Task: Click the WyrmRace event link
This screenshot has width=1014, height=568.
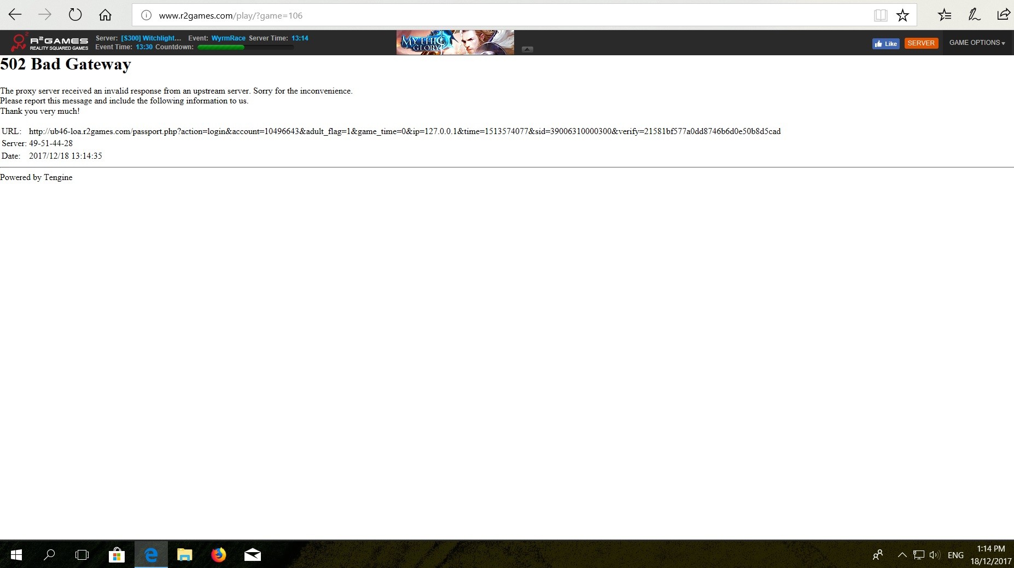Action: pyautogui.click(x=228, y=38)
